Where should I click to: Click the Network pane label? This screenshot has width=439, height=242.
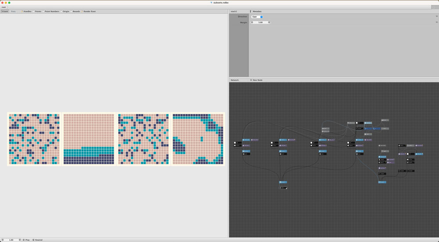click(234, 80)
